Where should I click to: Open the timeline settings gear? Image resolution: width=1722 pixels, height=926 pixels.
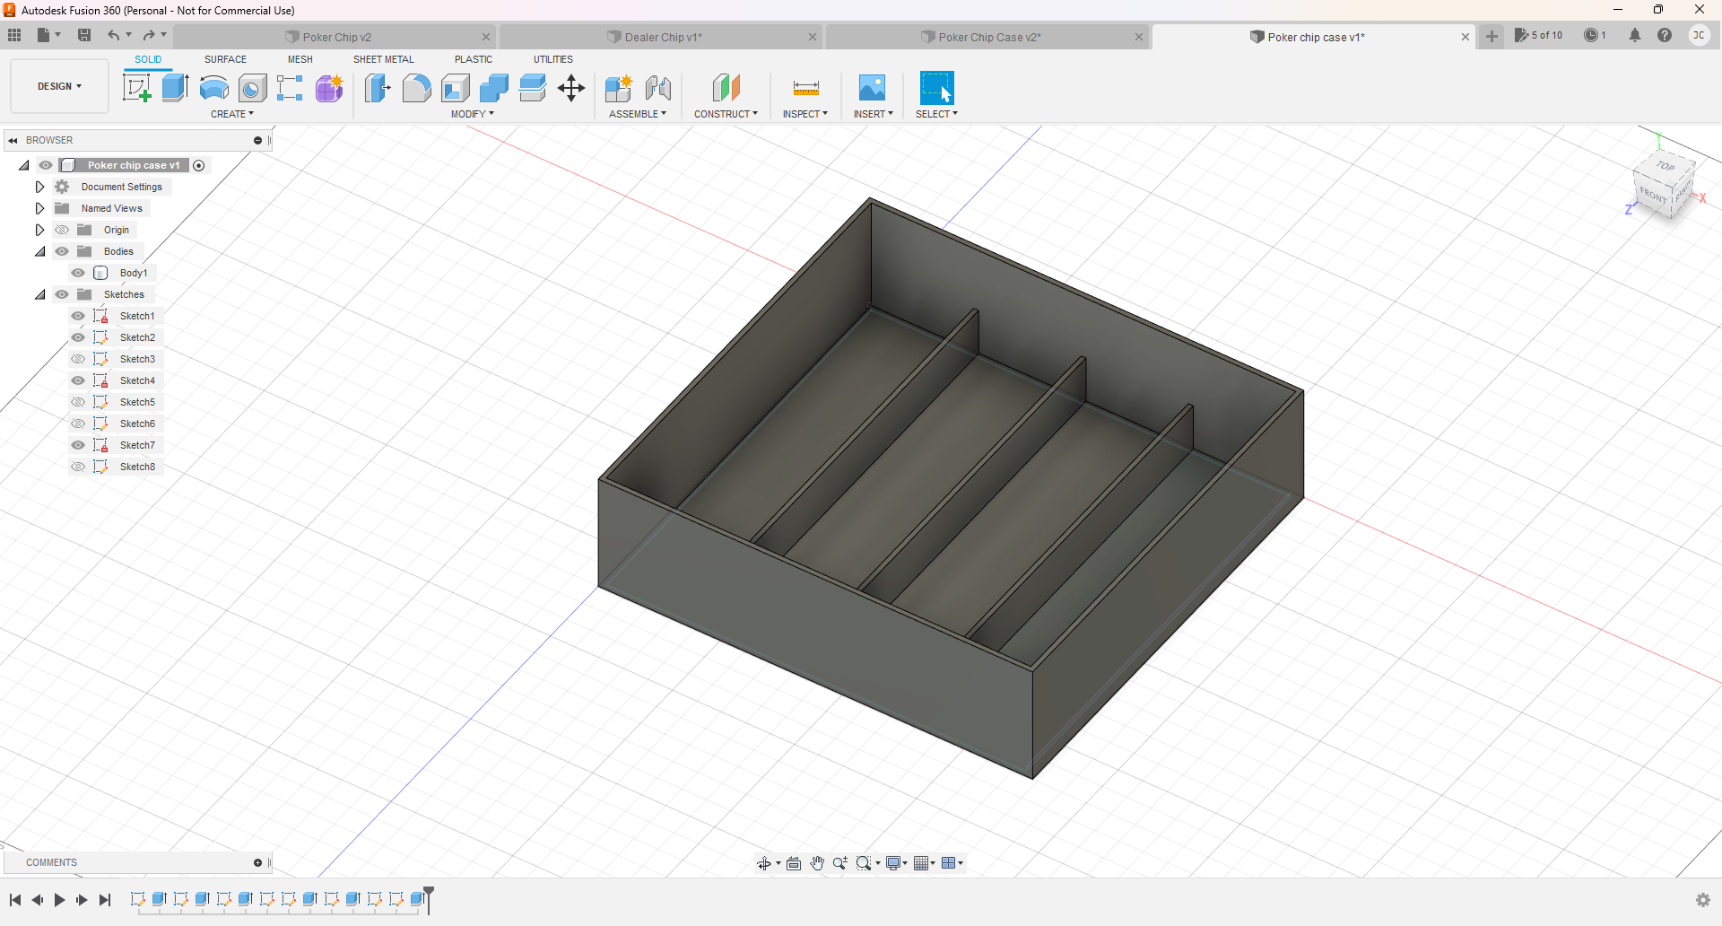click(x=1702, y=900)
